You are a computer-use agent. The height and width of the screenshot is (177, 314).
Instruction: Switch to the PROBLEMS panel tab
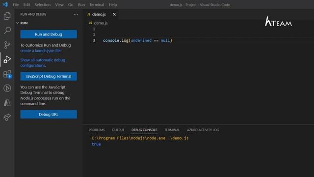tap(97, 130)
